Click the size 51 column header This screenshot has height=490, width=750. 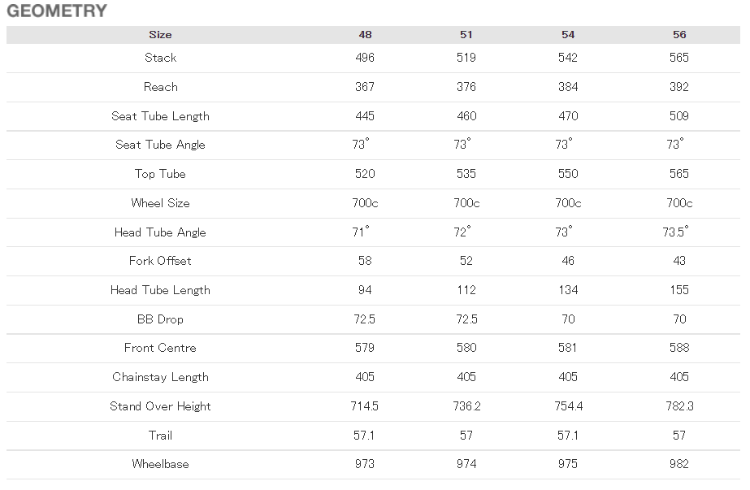[466, 34]
